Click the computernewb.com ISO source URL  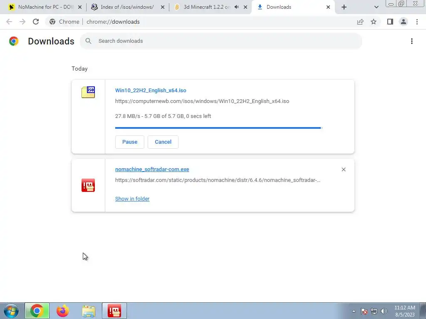coord(202,101)
